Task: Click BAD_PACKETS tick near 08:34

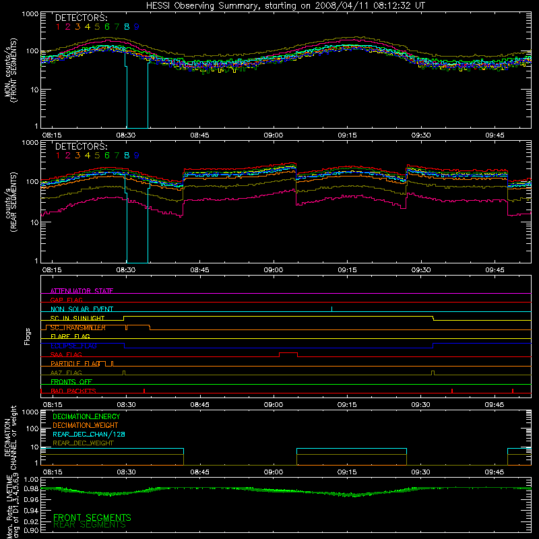Action: [x=144, y=391]
